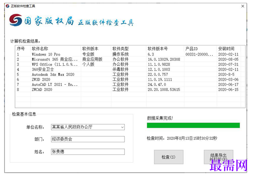
Task: Click version number 22.0.0.757
Action: tap(158, 74)
